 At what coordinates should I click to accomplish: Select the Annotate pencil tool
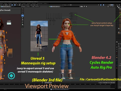click(x=23, y=22)
